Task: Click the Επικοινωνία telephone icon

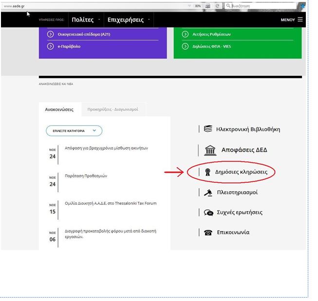Action: [x=208, y=232]
